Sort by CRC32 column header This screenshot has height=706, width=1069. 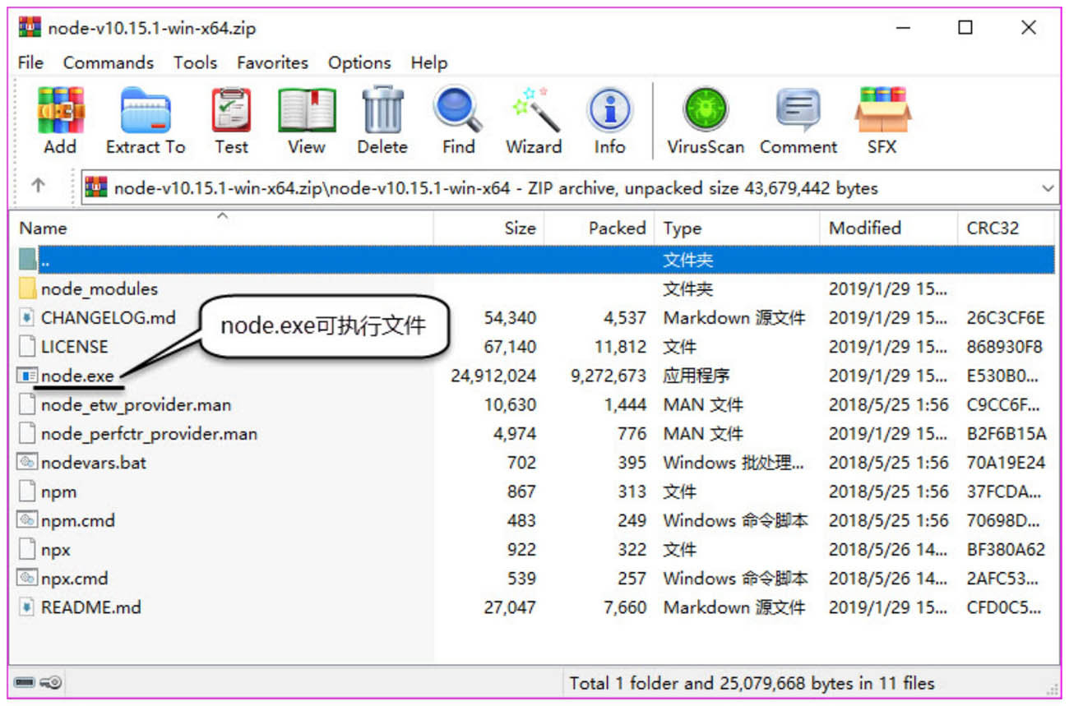tap(1006, 228)
